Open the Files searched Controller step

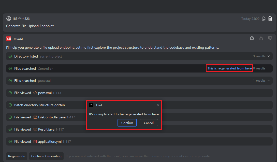(x=25, y=68)
